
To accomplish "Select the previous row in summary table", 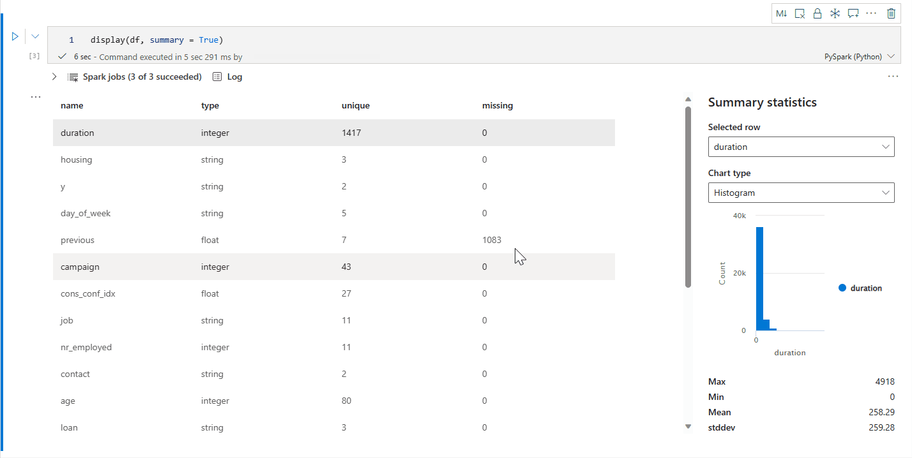I will pos(334,240).
